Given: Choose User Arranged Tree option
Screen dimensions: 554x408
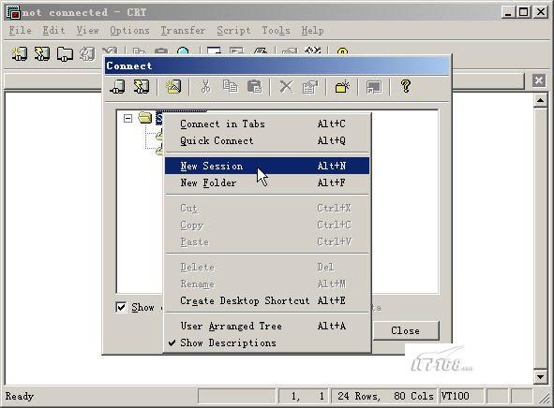Looking at the screenshot, I should click(267, 326).
